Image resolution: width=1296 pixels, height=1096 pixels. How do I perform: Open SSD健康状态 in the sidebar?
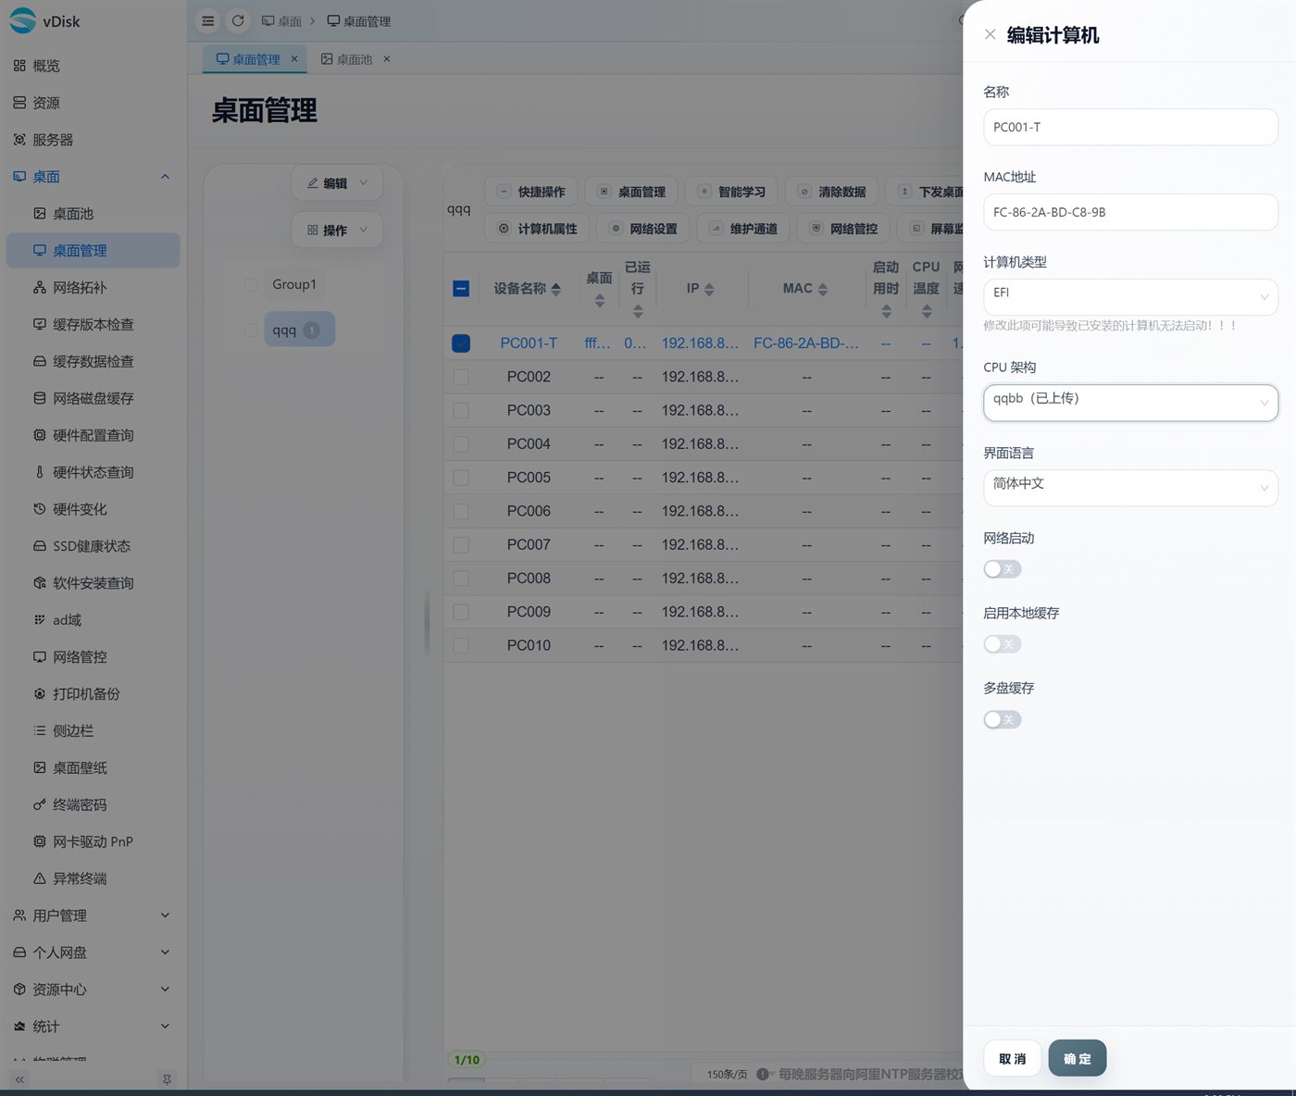(93, 546)
